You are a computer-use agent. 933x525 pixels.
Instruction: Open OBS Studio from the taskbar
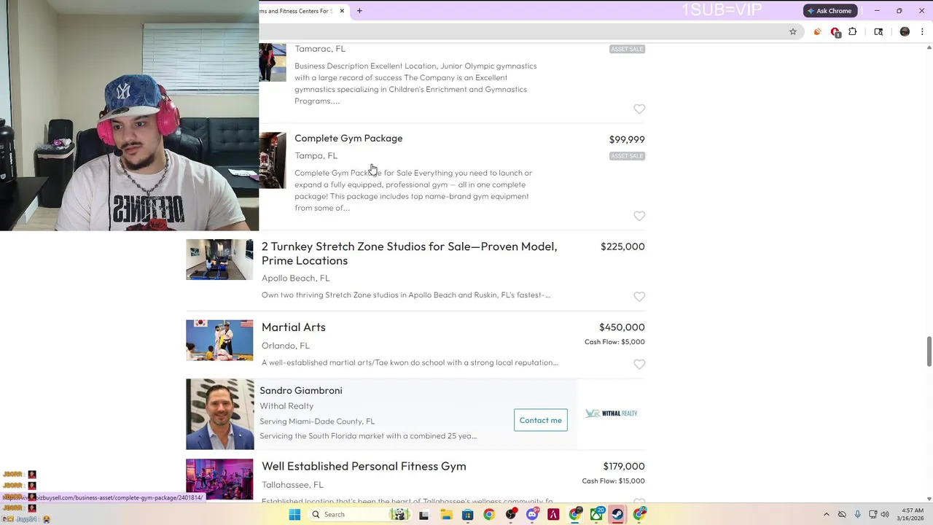pos(510,515)
